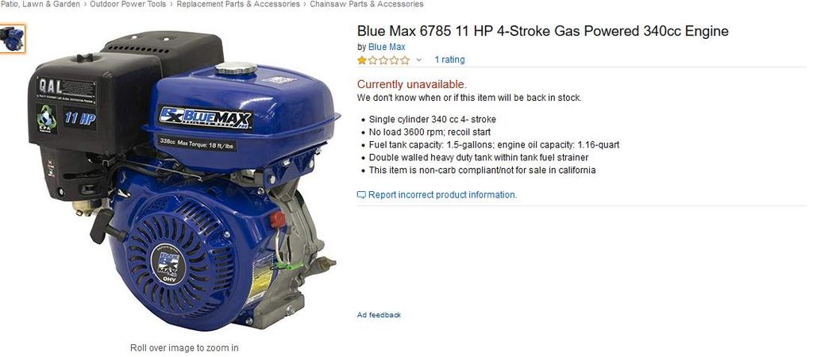Click the third empty rating star

(x=383, y=60)
